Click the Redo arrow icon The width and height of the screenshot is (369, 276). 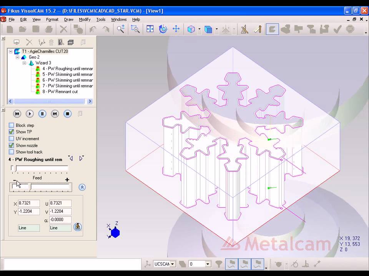pos(106,30)
